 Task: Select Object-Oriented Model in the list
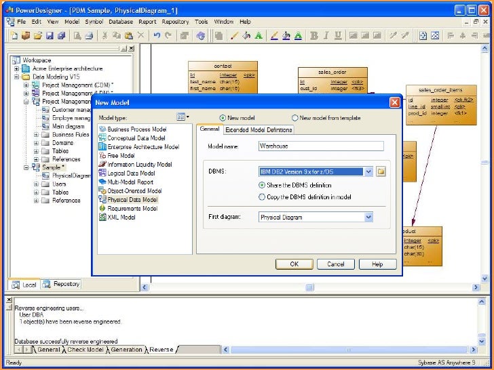point(134,190)
